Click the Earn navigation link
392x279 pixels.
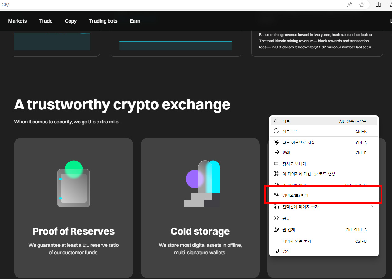(x=135, y=21)
